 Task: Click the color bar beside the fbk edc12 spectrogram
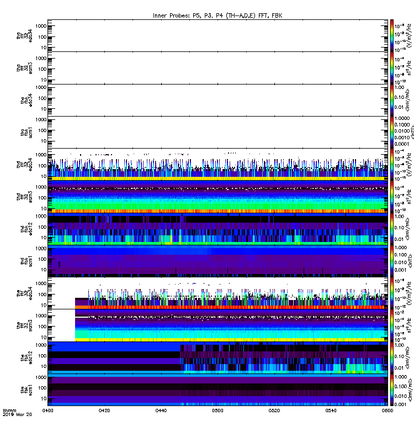pyautogui.click(x=392, y=357)
